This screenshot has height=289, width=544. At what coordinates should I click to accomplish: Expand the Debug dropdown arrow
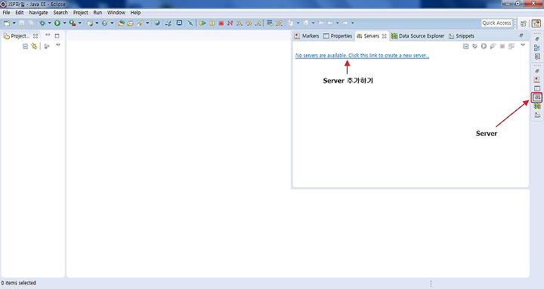tap(49, 23)
